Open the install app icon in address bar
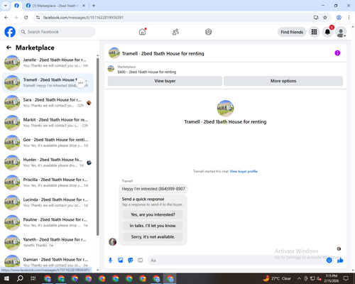This screenshot has height=284, width=355. [316, 18]
